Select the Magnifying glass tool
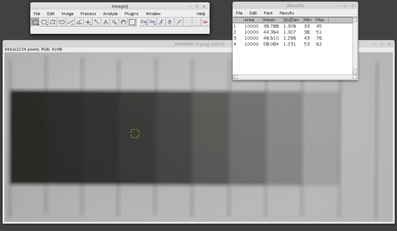This screenshot has width=397, height=231. 114,22
